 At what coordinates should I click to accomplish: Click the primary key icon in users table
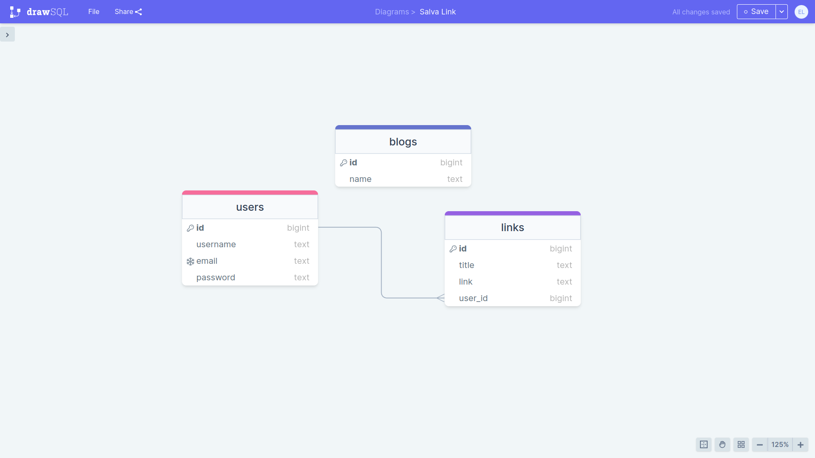click(190, 228)
